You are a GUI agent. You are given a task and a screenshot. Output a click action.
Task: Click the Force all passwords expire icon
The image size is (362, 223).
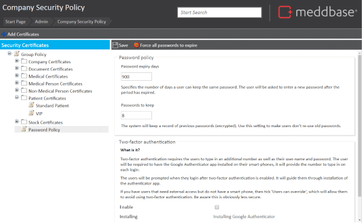(136, 45)
